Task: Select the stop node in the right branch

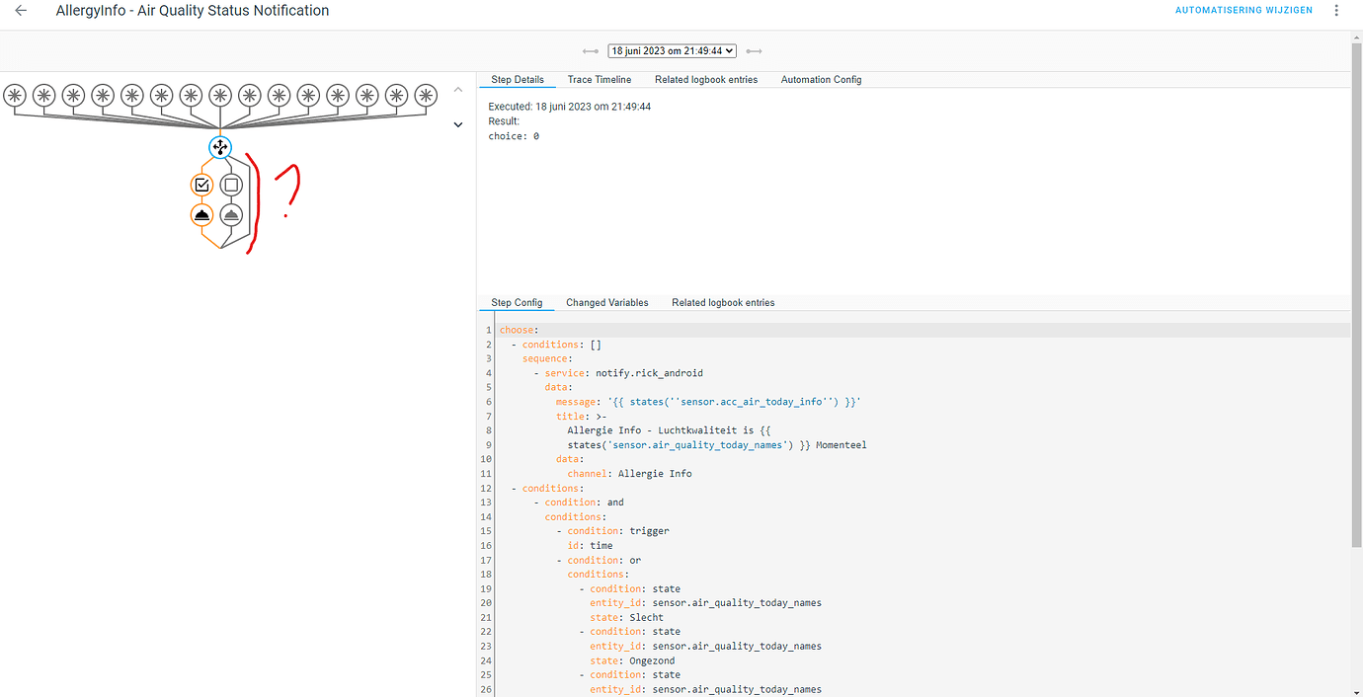Action: pos(231,184)
